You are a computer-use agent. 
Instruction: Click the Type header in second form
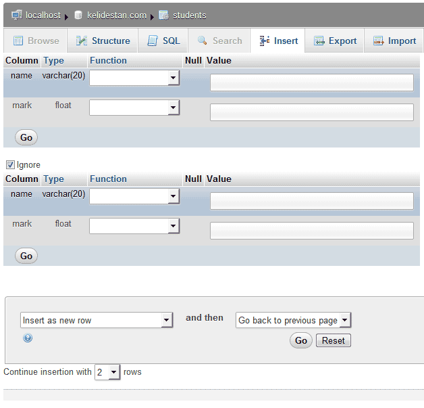[54, 179]
